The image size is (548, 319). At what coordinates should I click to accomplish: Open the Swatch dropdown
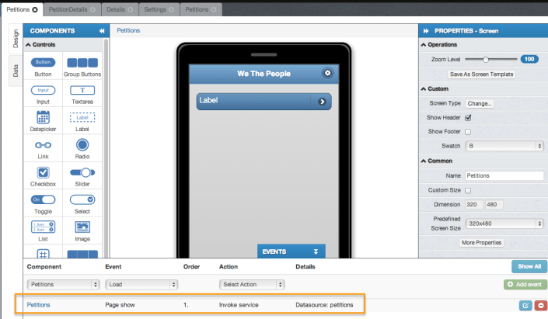point(503,146)
